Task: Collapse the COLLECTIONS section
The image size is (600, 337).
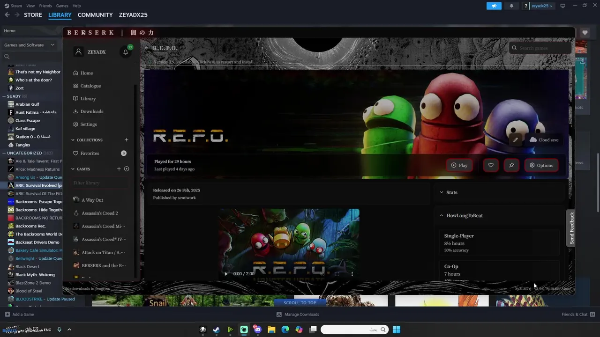Action: click(x=73, y=140)
